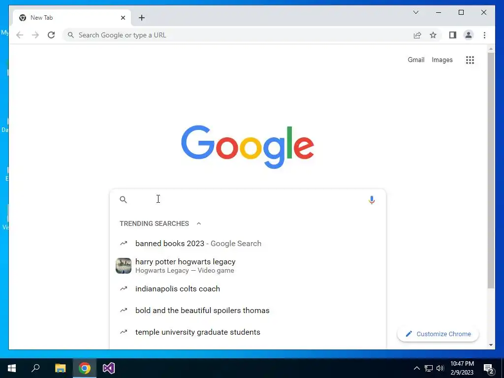Open the Chrome three-dot menu
This screenshot has width=504, height=378.
pyautogui.click(x=484, y=35)
